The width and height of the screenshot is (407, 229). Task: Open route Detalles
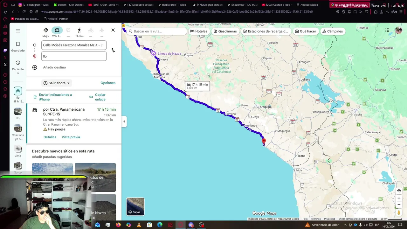[x=50, y=137]
